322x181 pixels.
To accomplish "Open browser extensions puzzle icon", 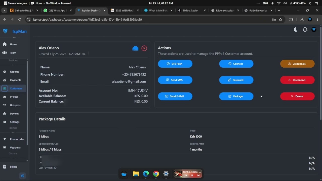I will click(x=291, y=19).
